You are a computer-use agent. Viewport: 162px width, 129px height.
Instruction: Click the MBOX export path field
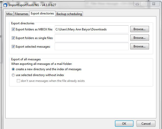[92, 29]
